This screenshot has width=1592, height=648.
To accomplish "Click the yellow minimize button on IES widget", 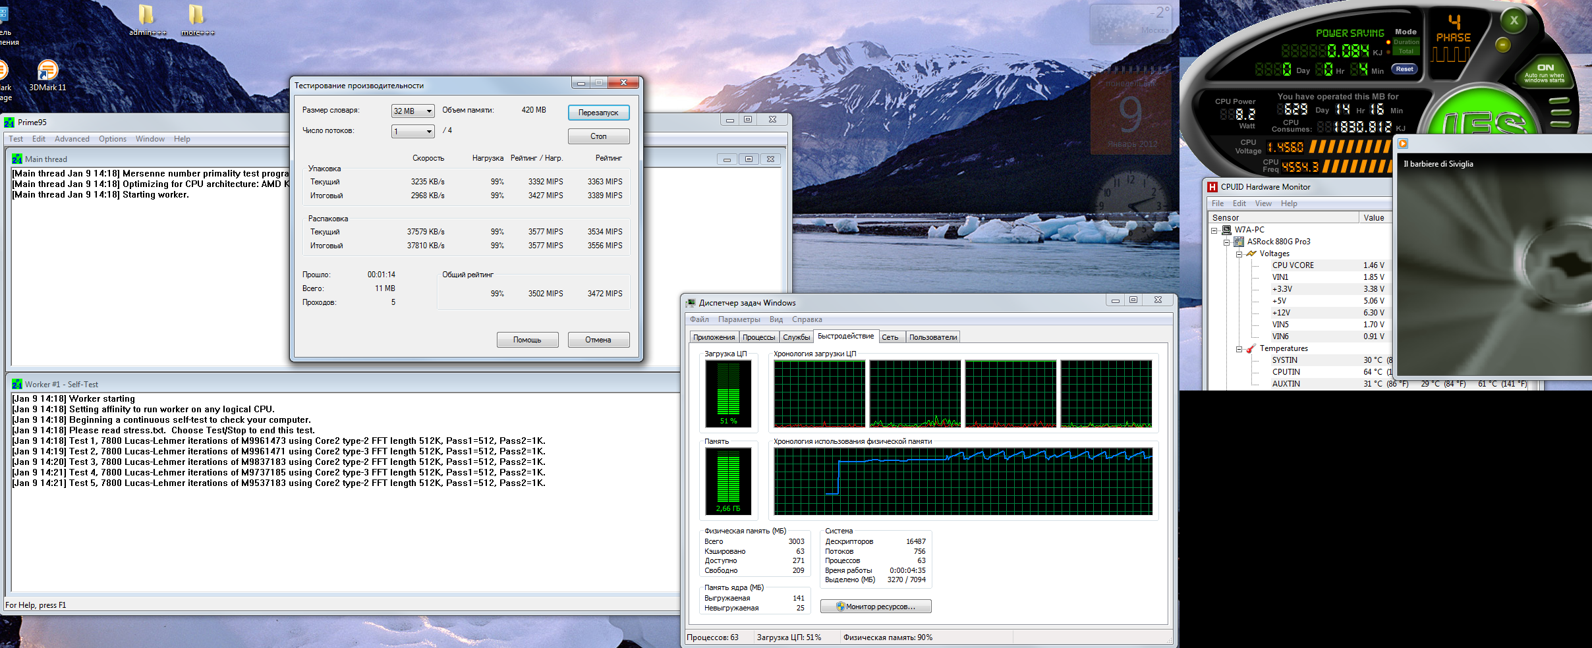I will 1502,45.
